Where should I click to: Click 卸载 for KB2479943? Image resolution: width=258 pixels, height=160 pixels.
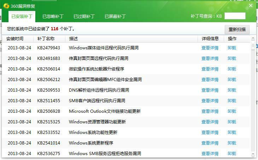tap(232, 48)
